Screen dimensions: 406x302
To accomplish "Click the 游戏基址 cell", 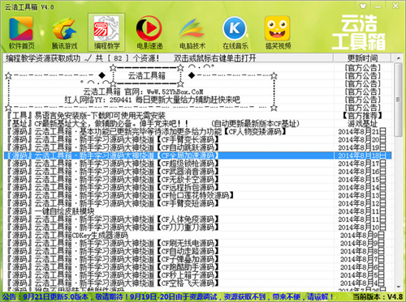I will pos(362,124).
